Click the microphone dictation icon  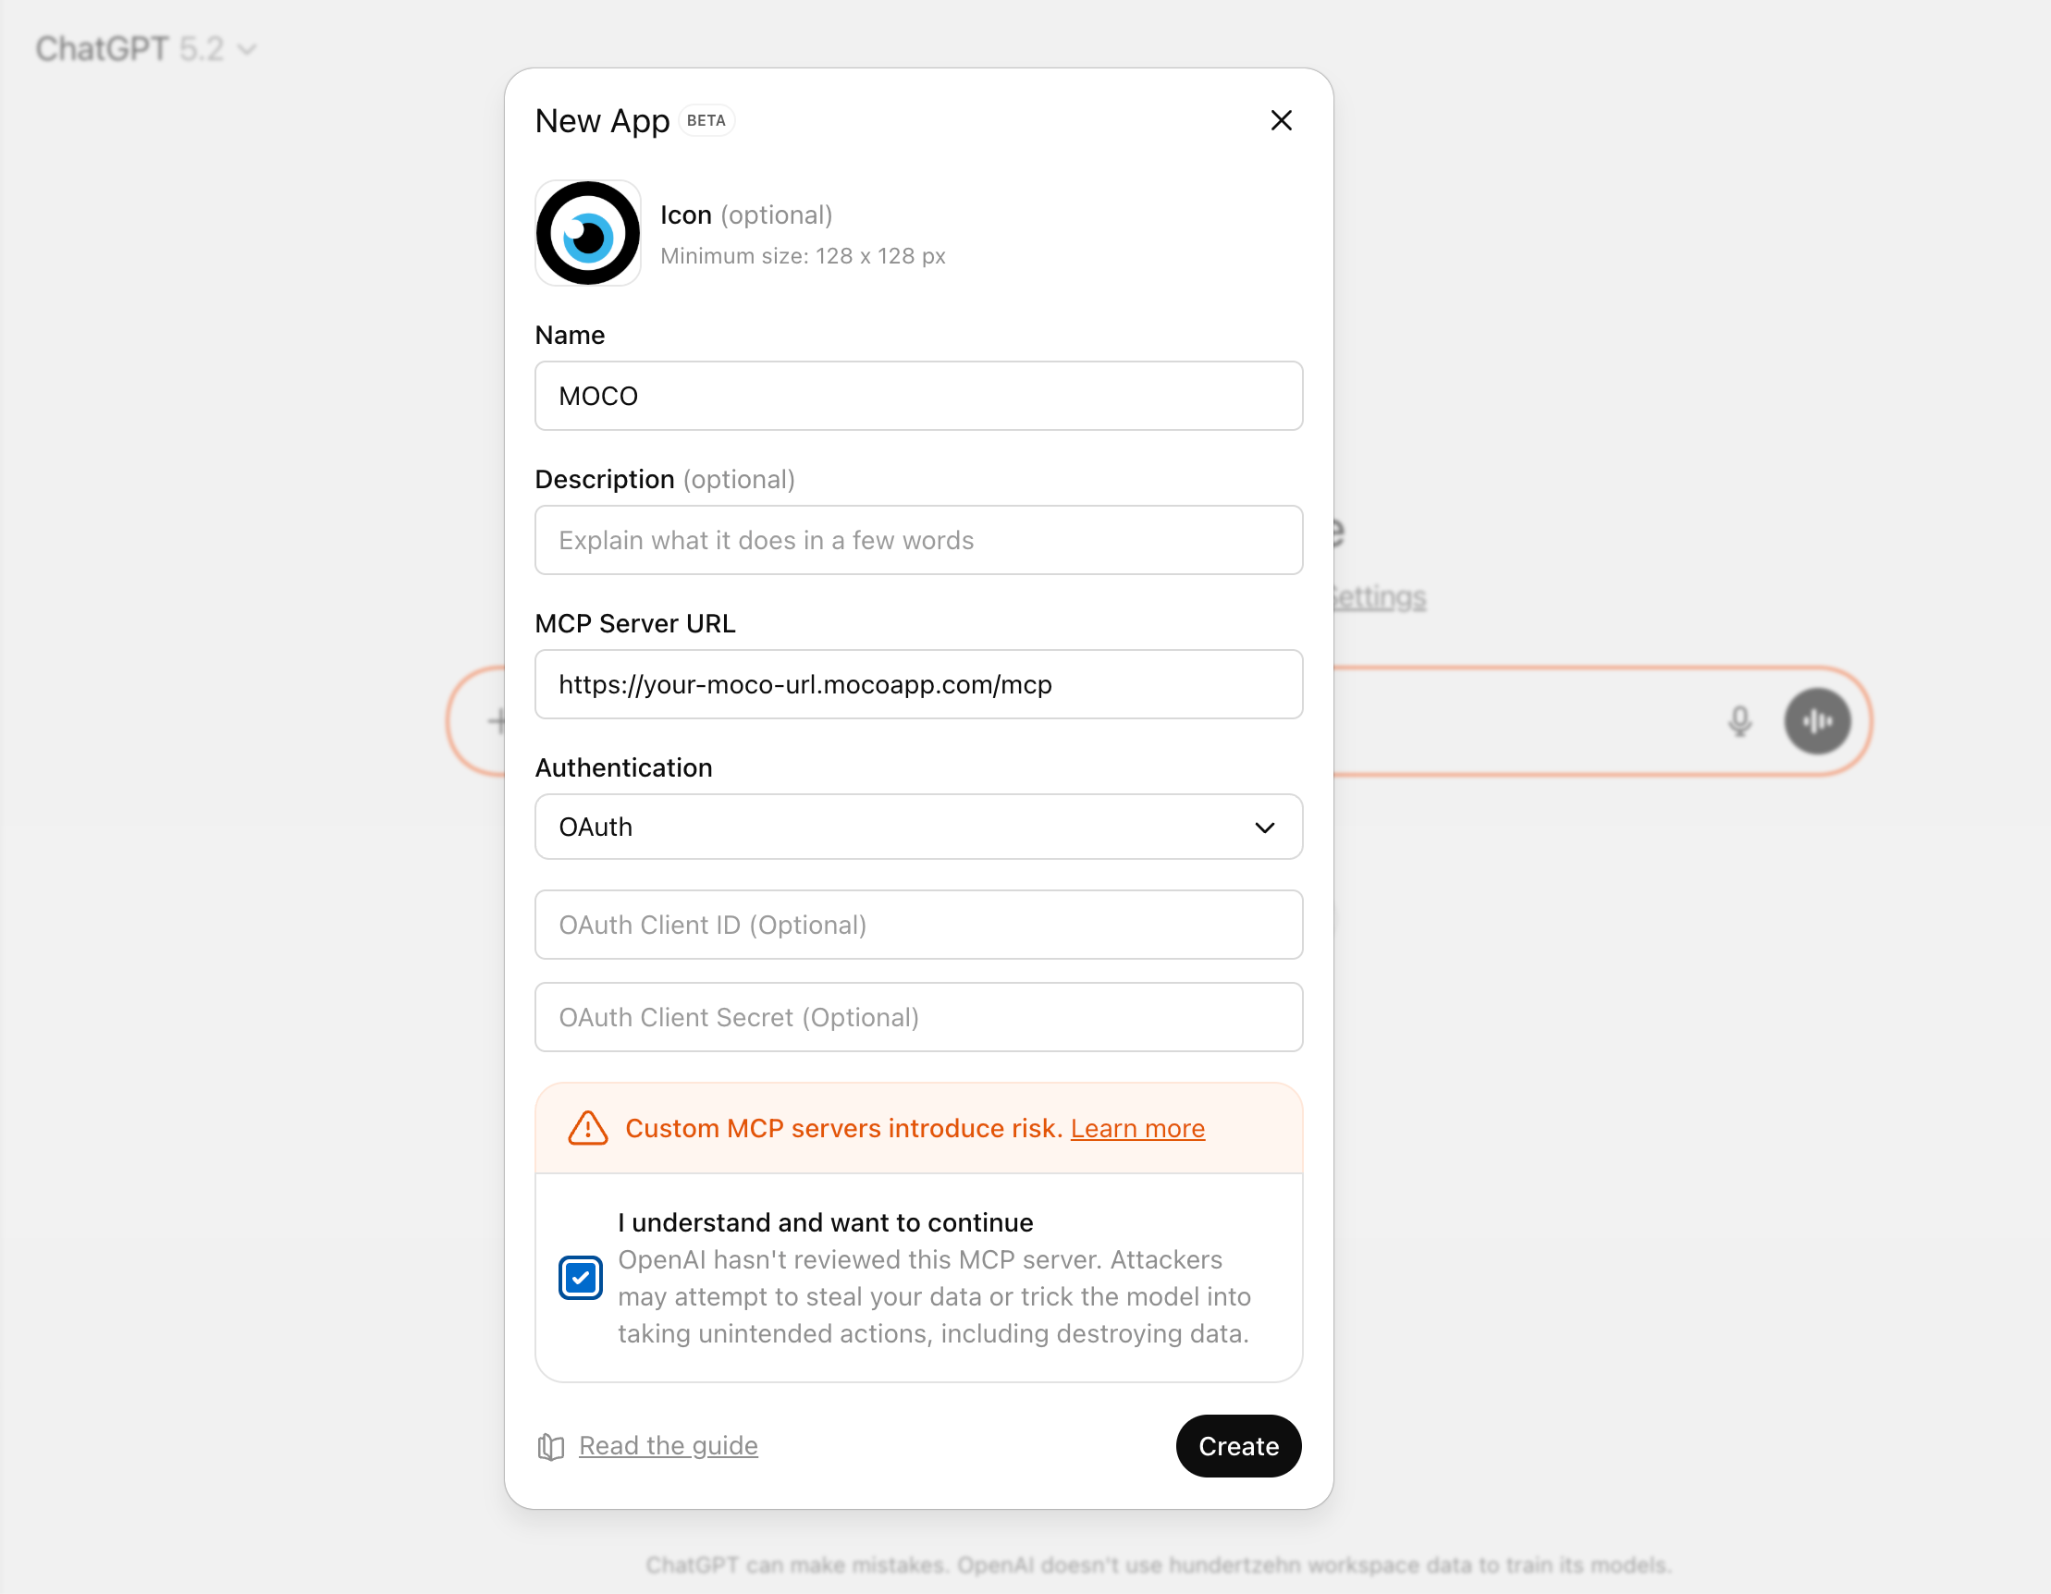point(1739,721)
